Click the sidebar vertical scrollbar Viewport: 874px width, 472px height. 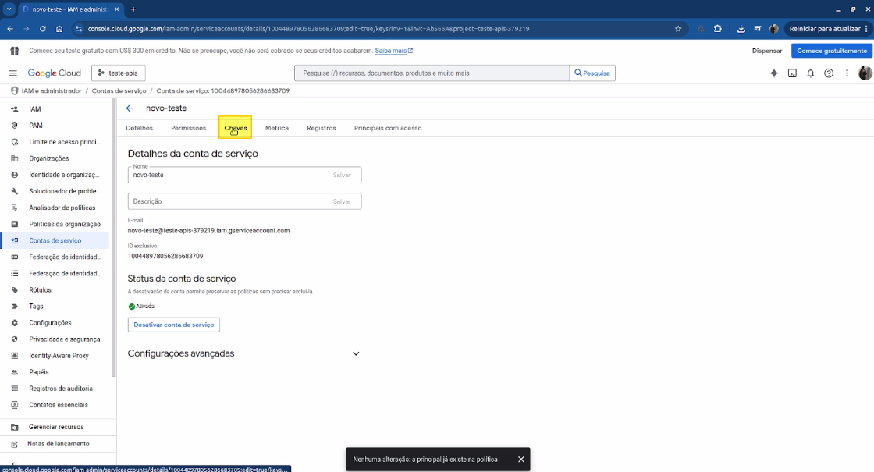pyautogui.click(x=114, y=238)
